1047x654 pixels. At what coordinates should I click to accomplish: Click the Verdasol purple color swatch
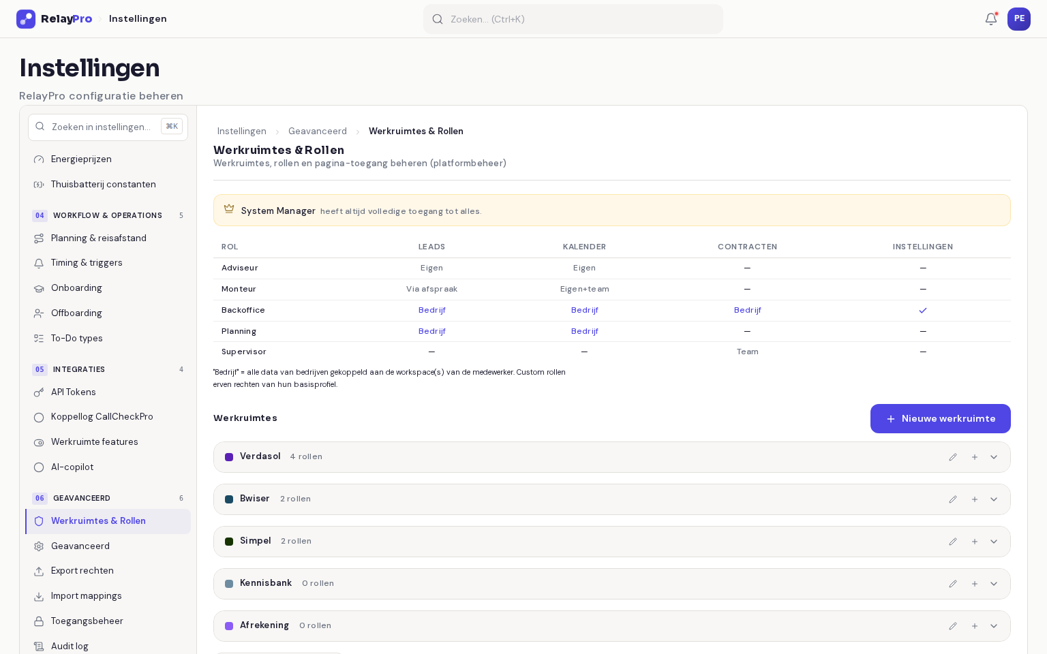229,457
